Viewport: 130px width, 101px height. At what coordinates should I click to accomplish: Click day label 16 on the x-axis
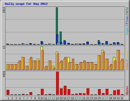pos(65,98)
